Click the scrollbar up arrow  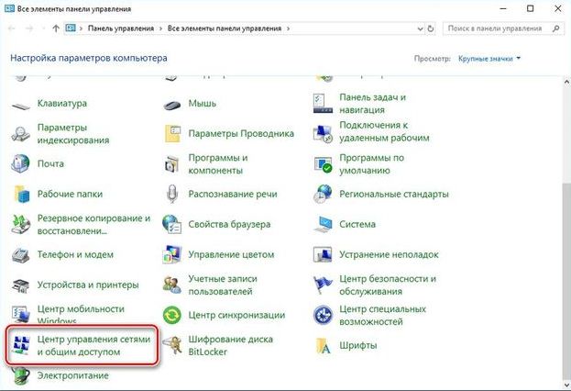click(567, 82)
